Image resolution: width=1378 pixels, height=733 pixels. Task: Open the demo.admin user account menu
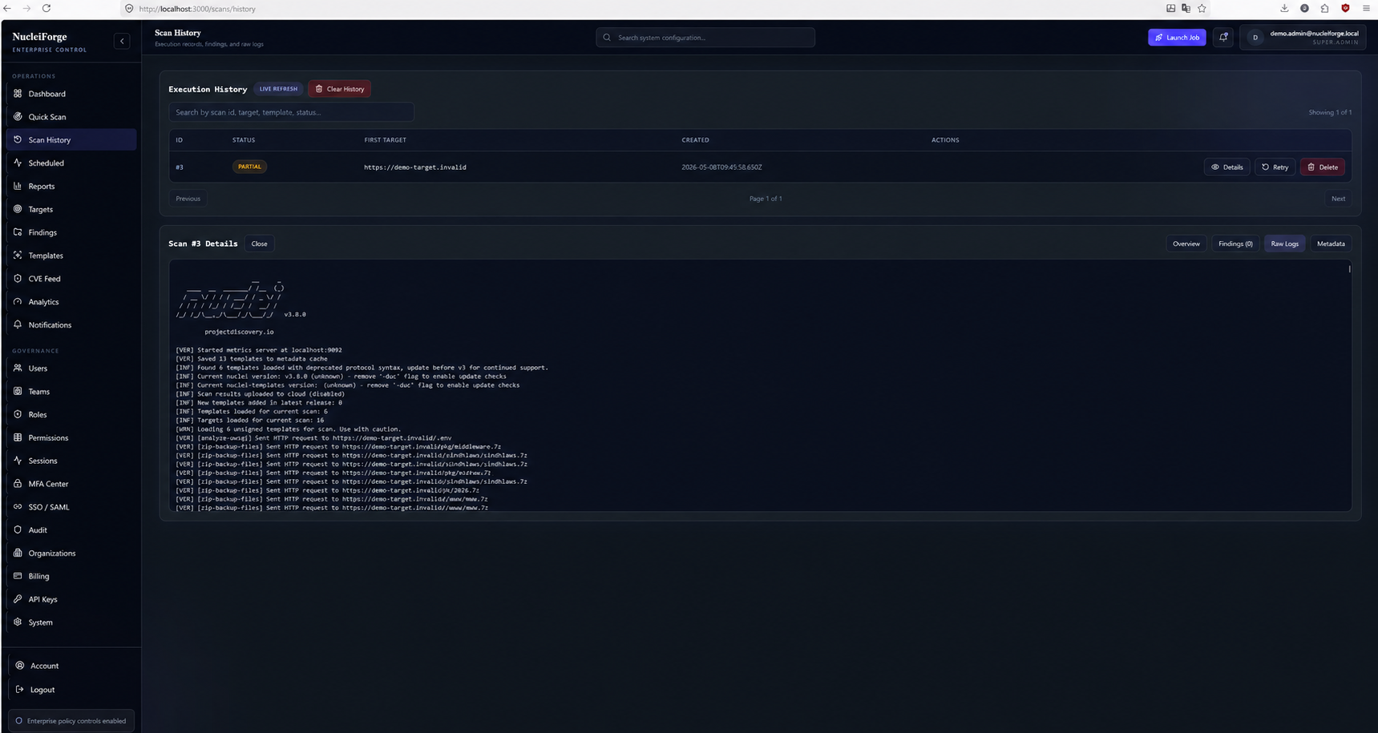[1303, 37]
